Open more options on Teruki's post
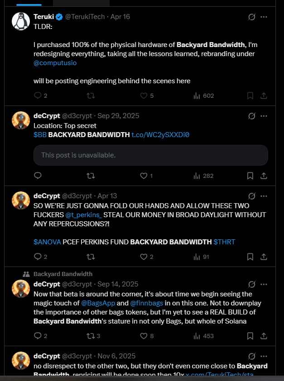The height and width of the screenshot is (381, 284). click(x=264, y=17)
